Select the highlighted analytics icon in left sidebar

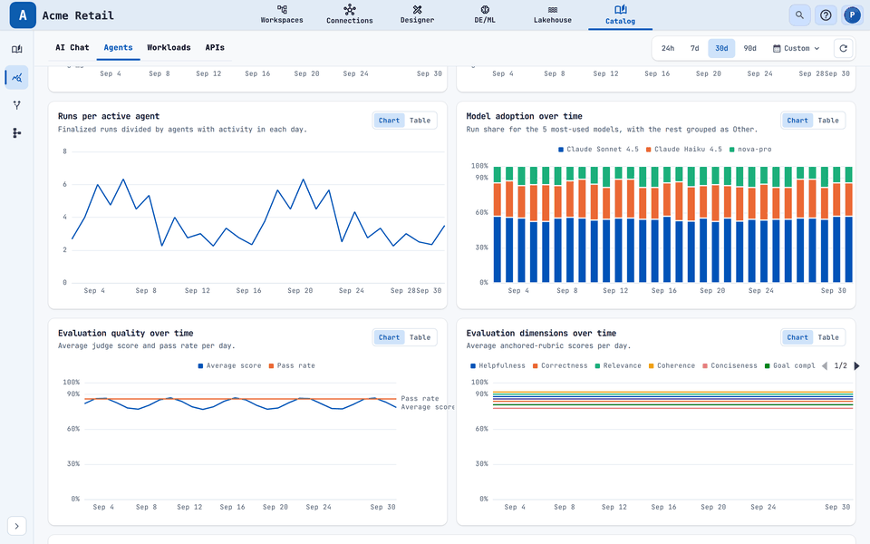[16, 77]
